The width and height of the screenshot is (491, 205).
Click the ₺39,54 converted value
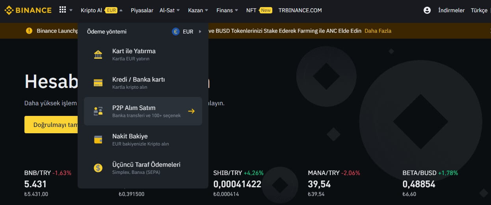(x=316, y=194)
